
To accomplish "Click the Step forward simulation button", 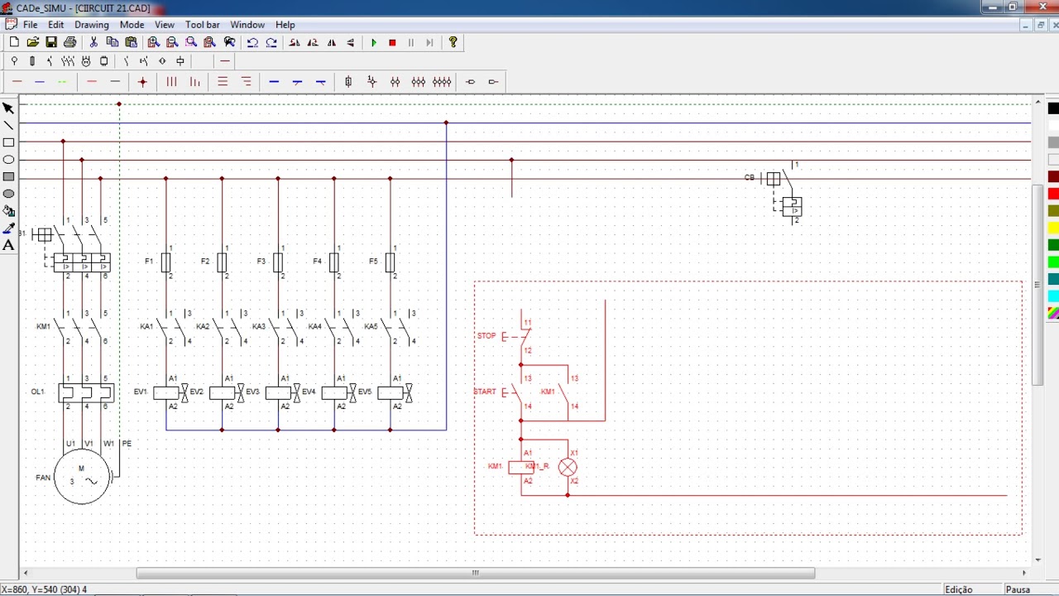I will 429,42.
